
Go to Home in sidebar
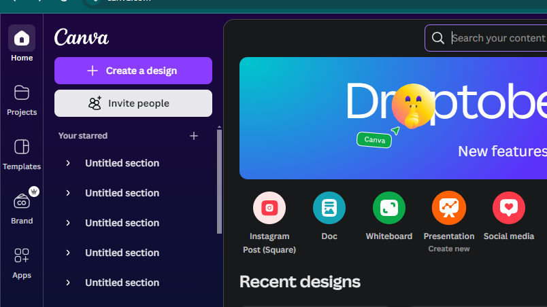[22, 43]
